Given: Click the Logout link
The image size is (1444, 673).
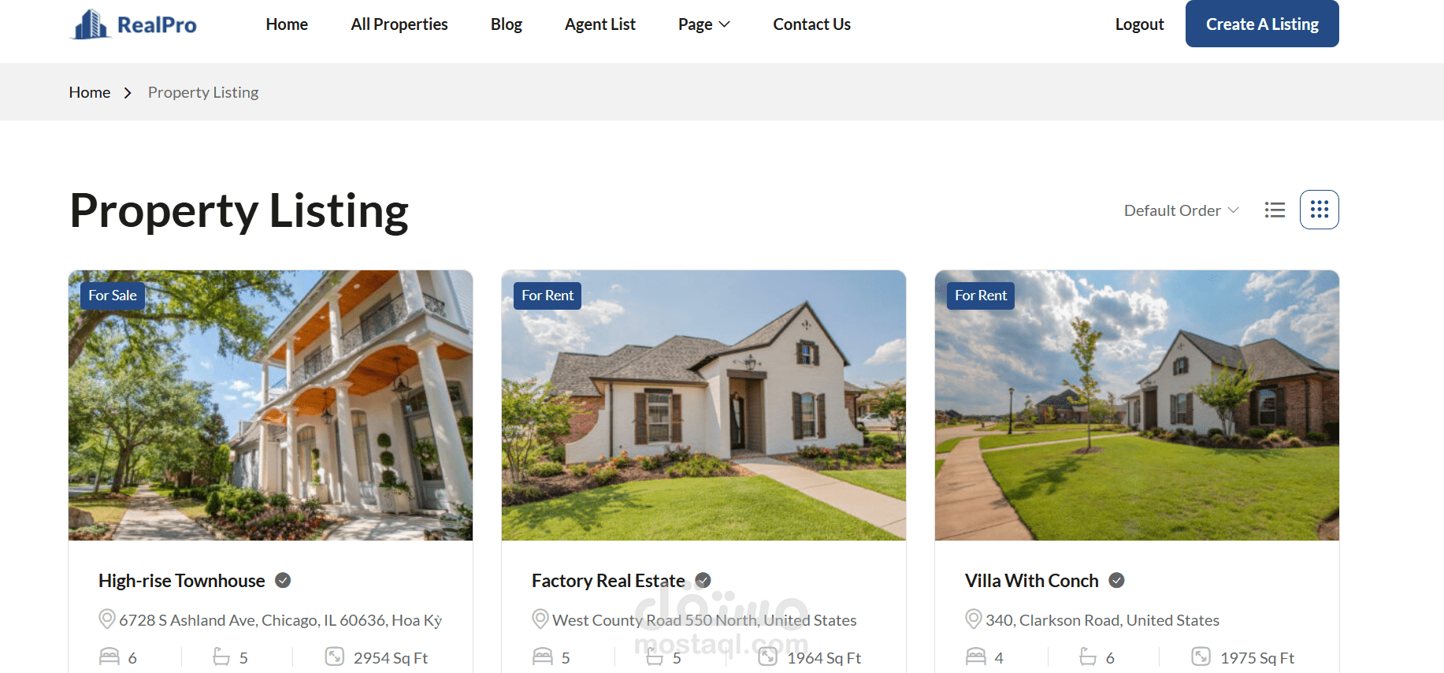Looking at the screenshot, I should (1139, 24).
